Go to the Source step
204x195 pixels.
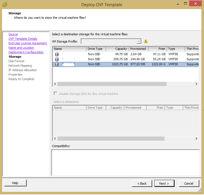(13, 34)
